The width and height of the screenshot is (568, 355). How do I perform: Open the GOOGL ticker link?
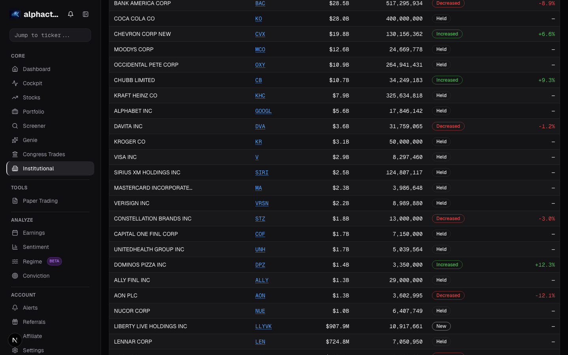click(263, 111)
